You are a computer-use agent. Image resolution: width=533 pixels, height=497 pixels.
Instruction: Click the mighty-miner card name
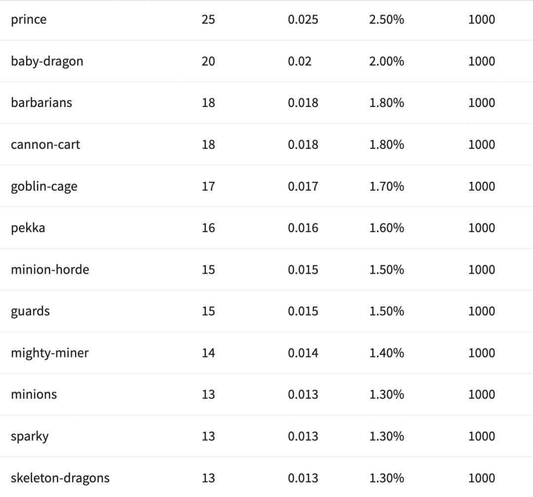50,353
